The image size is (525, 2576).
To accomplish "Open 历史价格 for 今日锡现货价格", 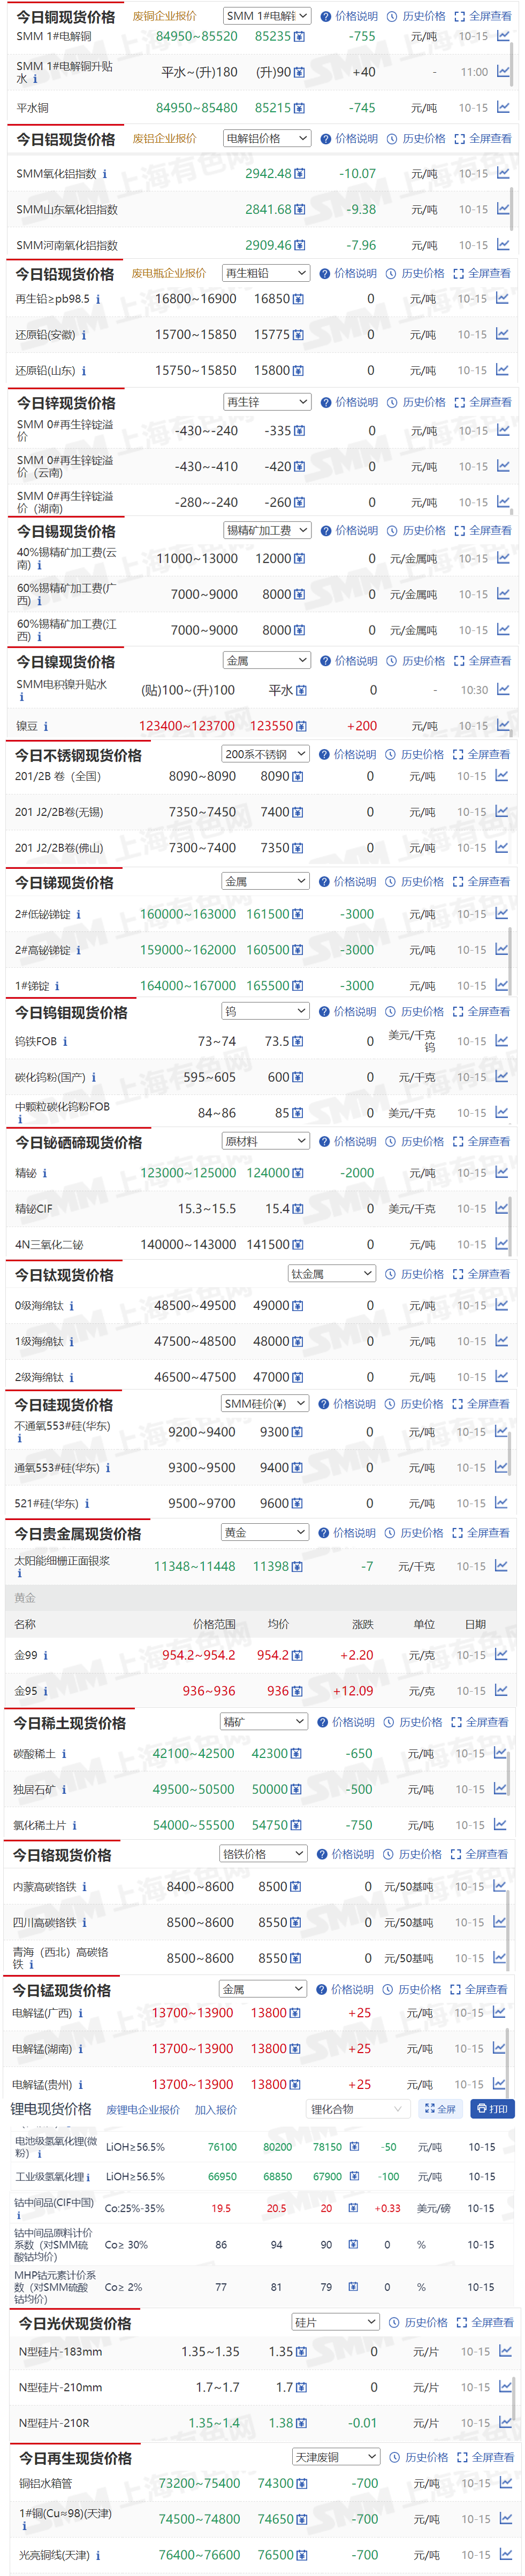I will 417,531.
